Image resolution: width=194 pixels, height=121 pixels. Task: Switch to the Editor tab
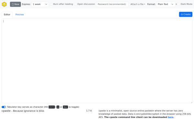[x=7, y=15]
